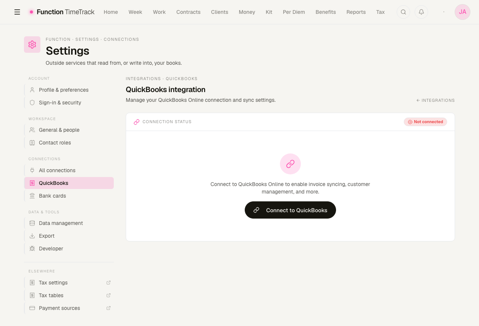Screen dimensions: 479x326
Task: Click the search magnifier icon
Action: click(403, 12)
